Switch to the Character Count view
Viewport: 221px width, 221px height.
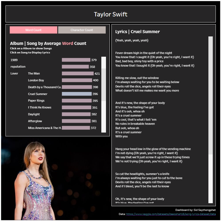82,30
